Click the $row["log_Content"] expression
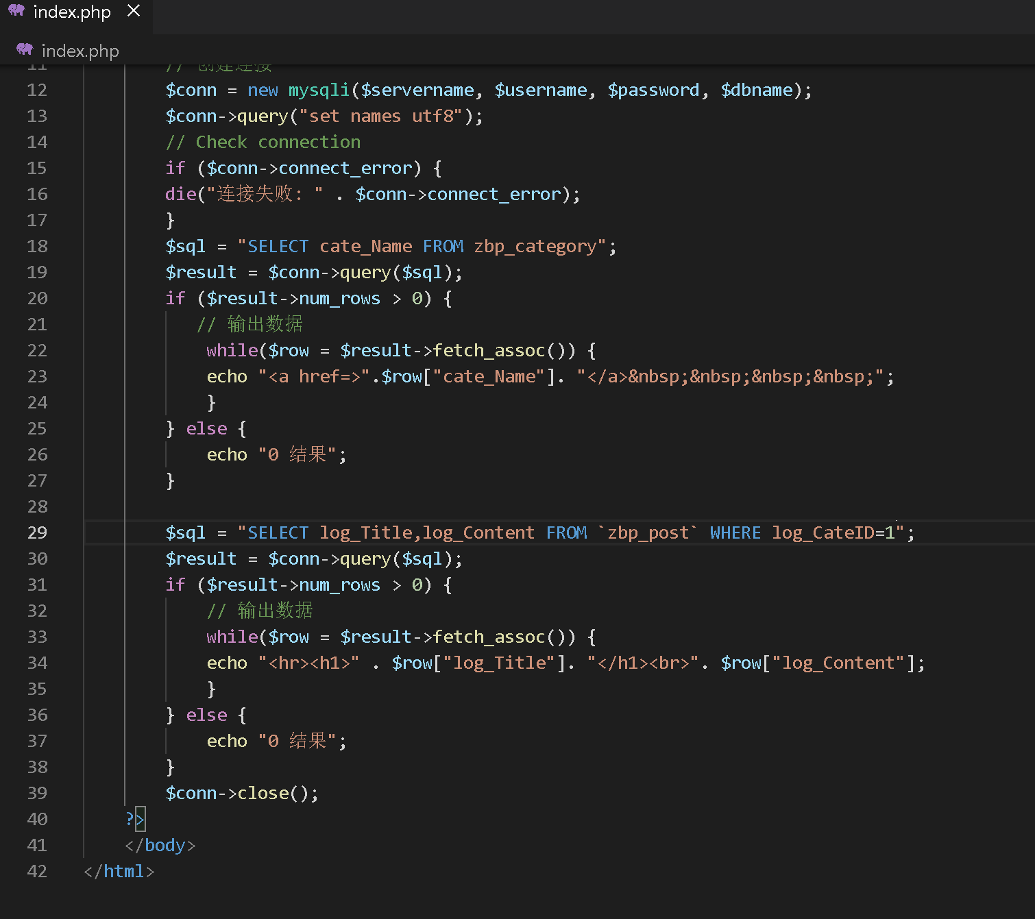The width and height of the screenshot is (1035, 919). point(818,663)
